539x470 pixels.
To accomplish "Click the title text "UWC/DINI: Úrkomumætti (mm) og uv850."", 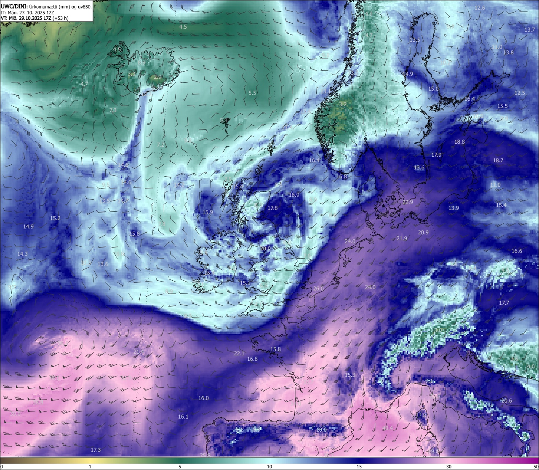I will tap(46, 7).
